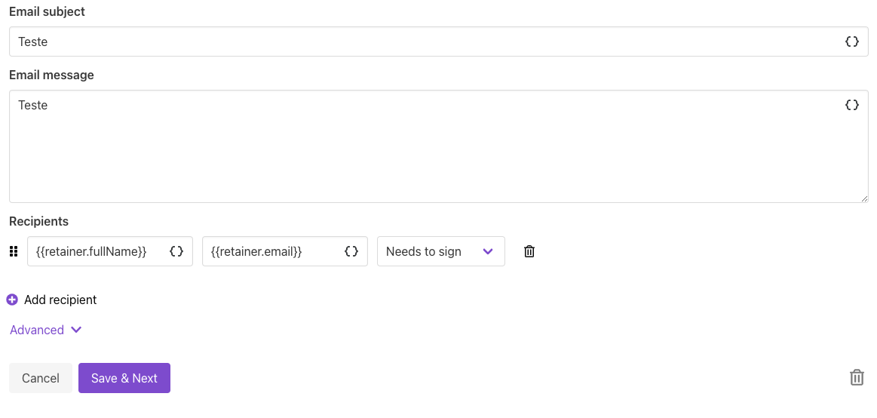Insert variable in recipient full name field

click(176, 252)
